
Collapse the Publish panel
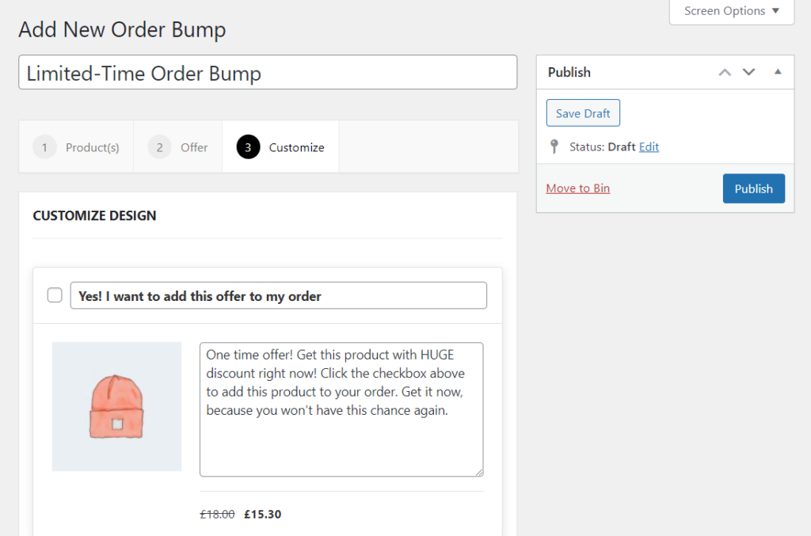click(x=779, y=71)
